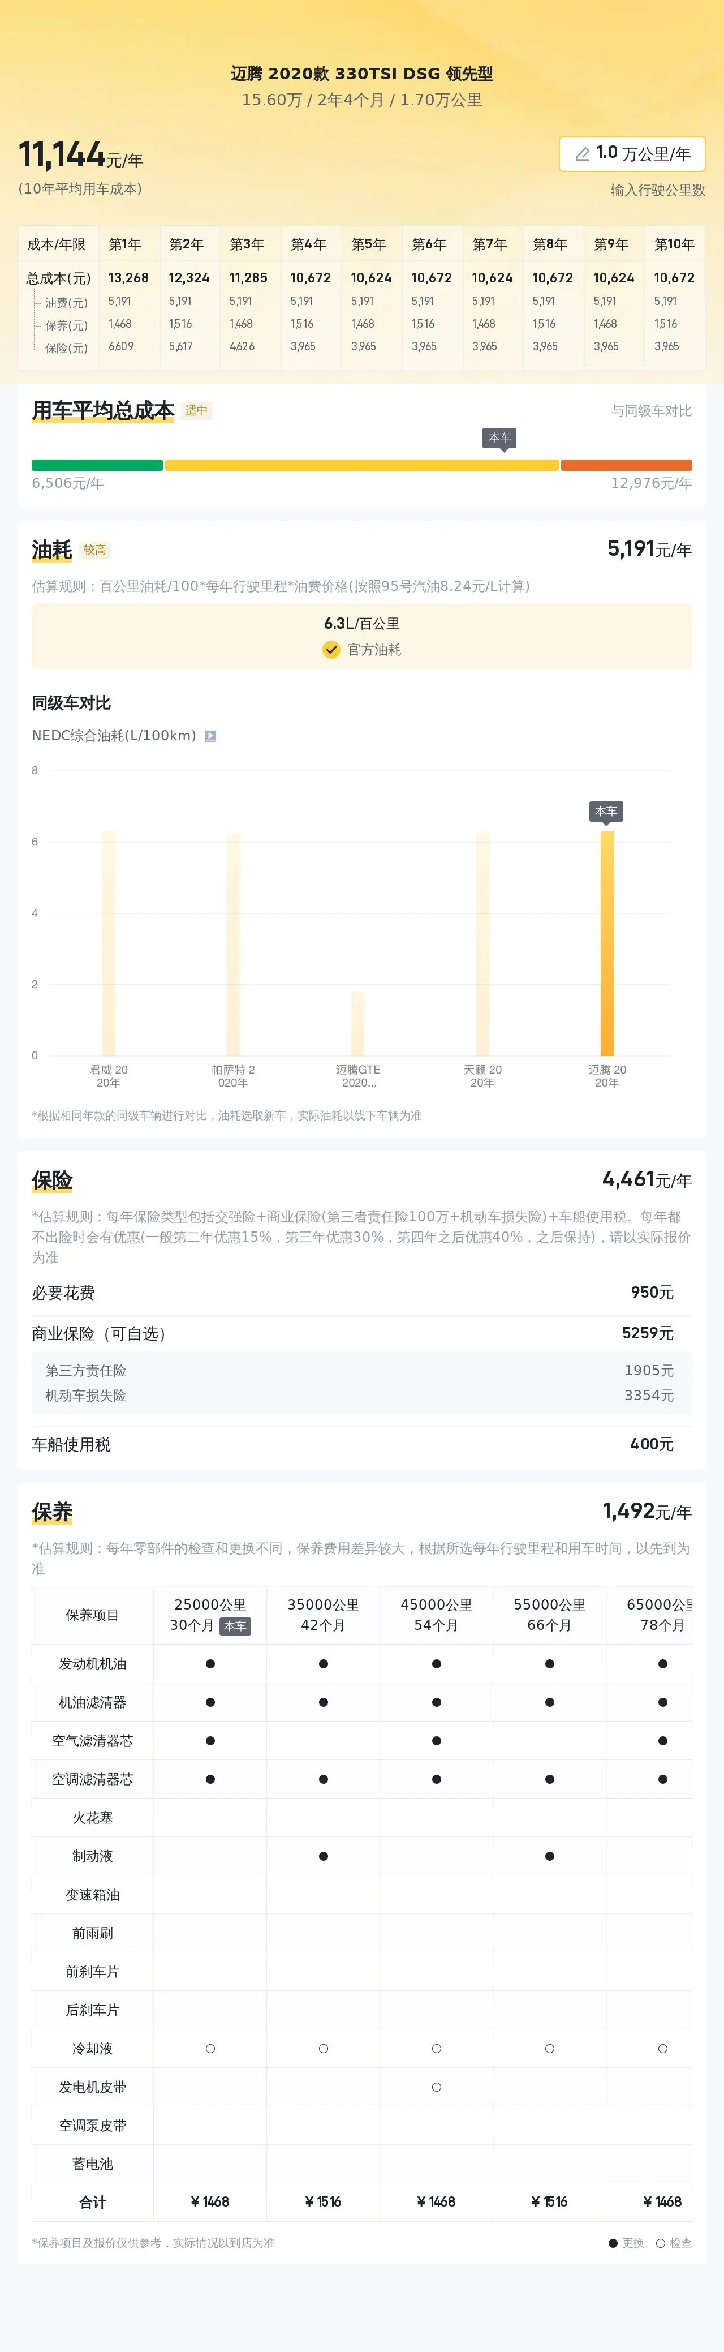The height and width of the screenshot is (2352, 724).
Task: Click the green segment of cost bar
Action: (97, 465)
